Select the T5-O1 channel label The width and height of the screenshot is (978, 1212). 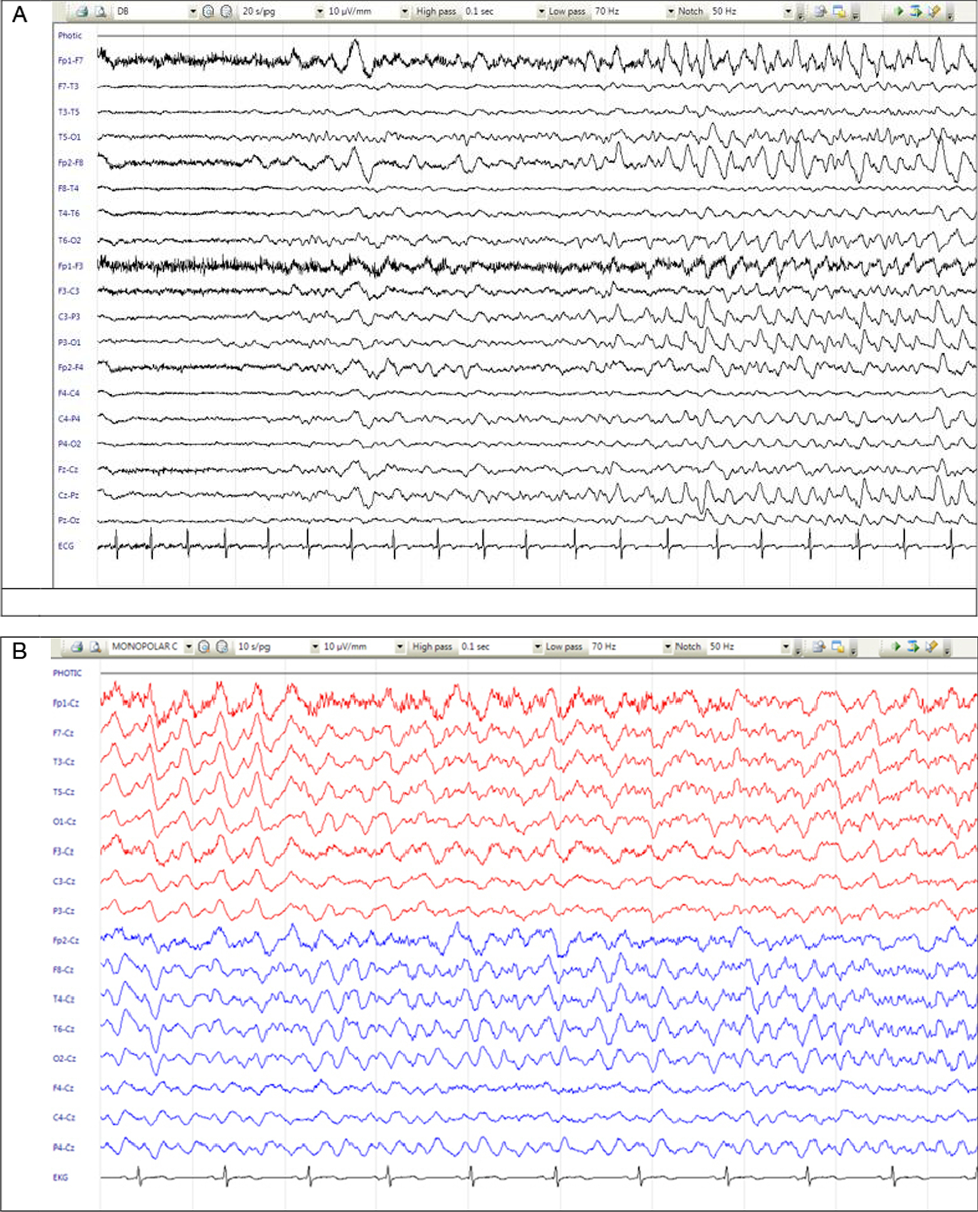point(69,137)
